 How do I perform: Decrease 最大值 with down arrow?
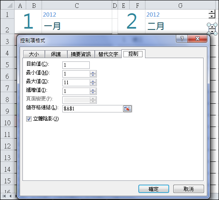(x=93, y=84)
